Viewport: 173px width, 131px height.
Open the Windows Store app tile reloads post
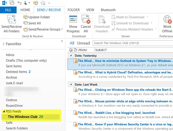pyautogui.click(x=120, y=93)
